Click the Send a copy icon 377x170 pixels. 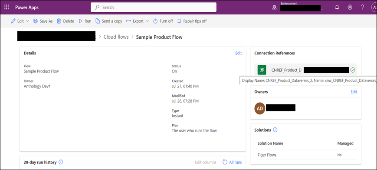98,21
